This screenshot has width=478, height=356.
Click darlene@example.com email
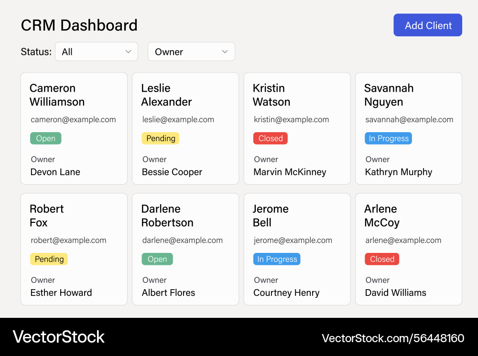pyautogui.click(x=182, y=241)
